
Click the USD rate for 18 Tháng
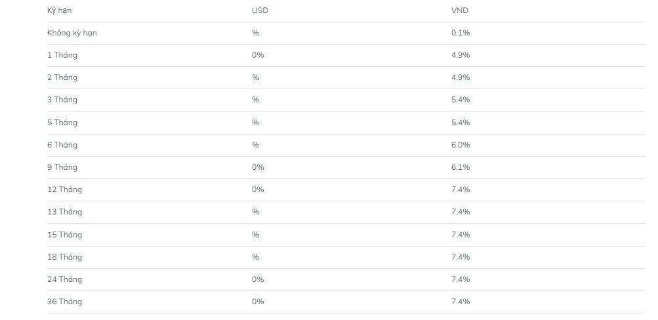click(x=256, y=257)
